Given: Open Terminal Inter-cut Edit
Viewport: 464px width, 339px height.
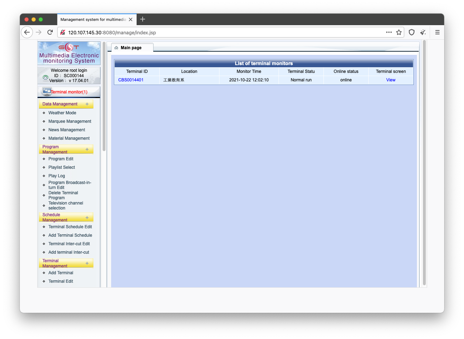Looking at the screenshot, I should [x=69, y=244].
